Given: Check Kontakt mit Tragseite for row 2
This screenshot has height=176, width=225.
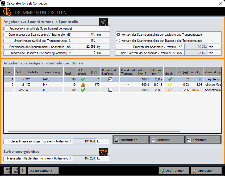Looking at the screenshot, I should click(x=128, y=84).
